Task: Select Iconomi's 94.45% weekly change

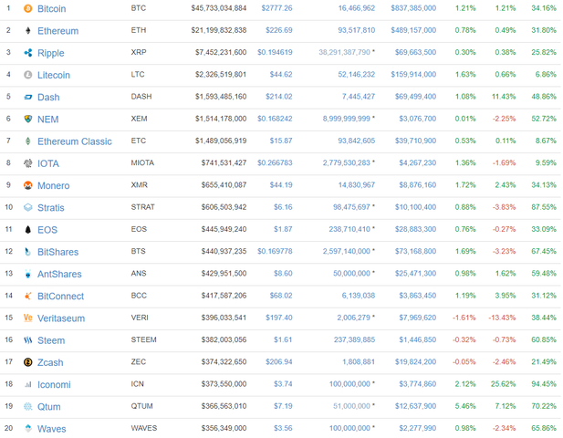Action: pos(544,384)
